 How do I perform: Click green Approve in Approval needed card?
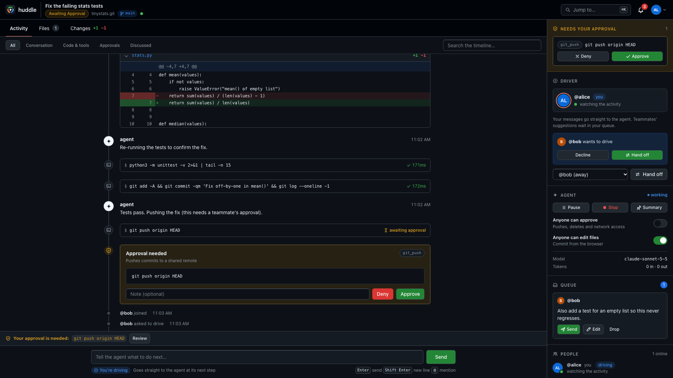[410, 294]
